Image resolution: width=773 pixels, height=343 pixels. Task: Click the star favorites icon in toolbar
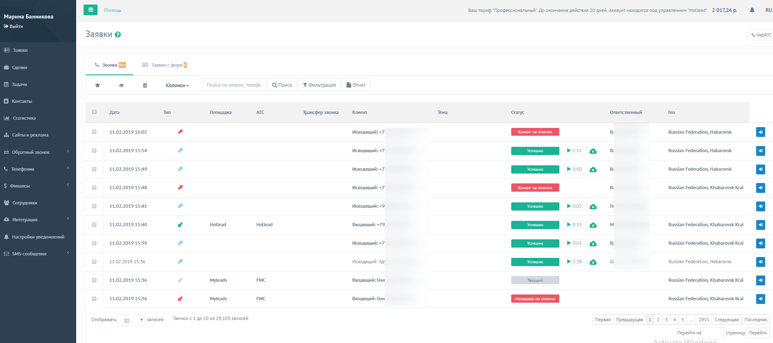[x=98, y=85]
